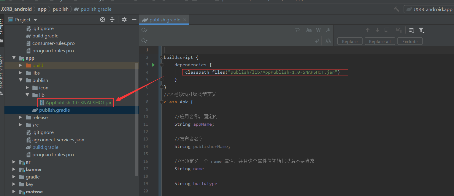Click the Exclude button
The image size is (454, 196).
[x=410, y=42]
